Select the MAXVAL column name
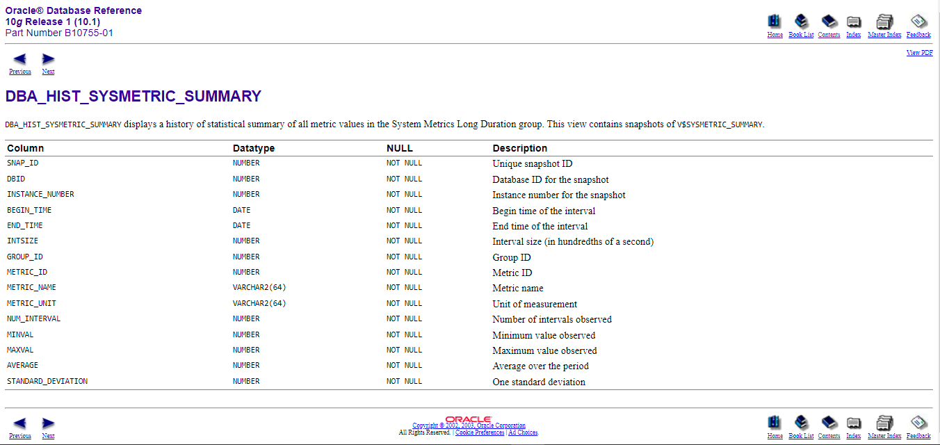This screenshot has width=940, height=445. click(x=20, y=350)
